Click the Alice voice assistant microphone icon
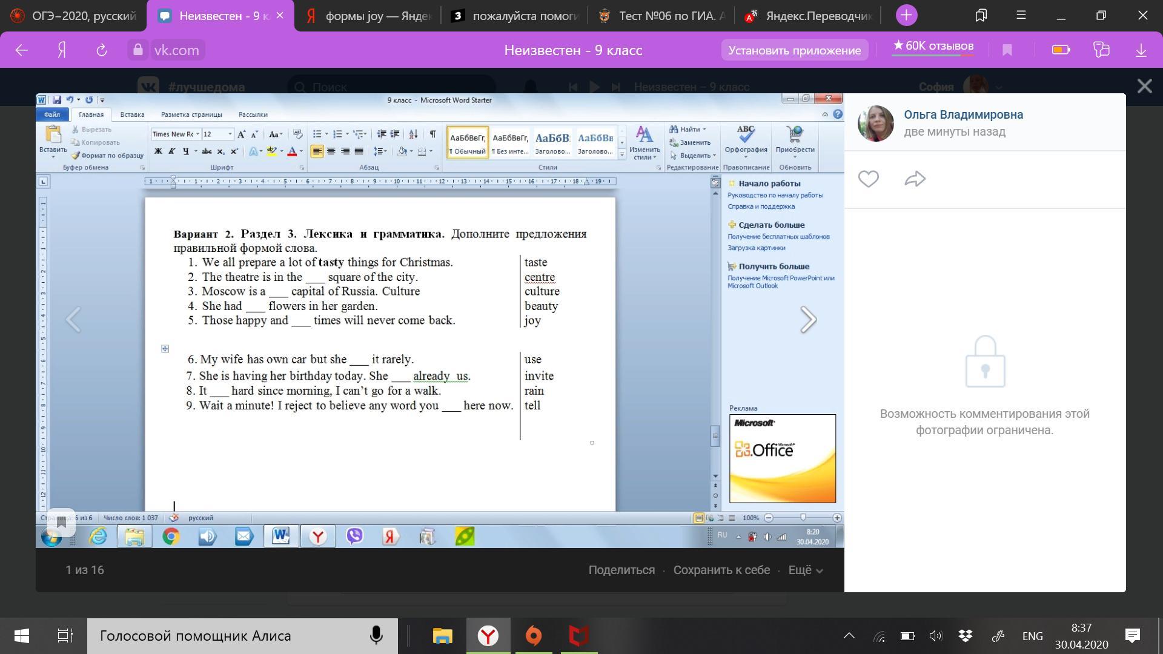The height and width of the screenshot is (654, 1163). 376,636
